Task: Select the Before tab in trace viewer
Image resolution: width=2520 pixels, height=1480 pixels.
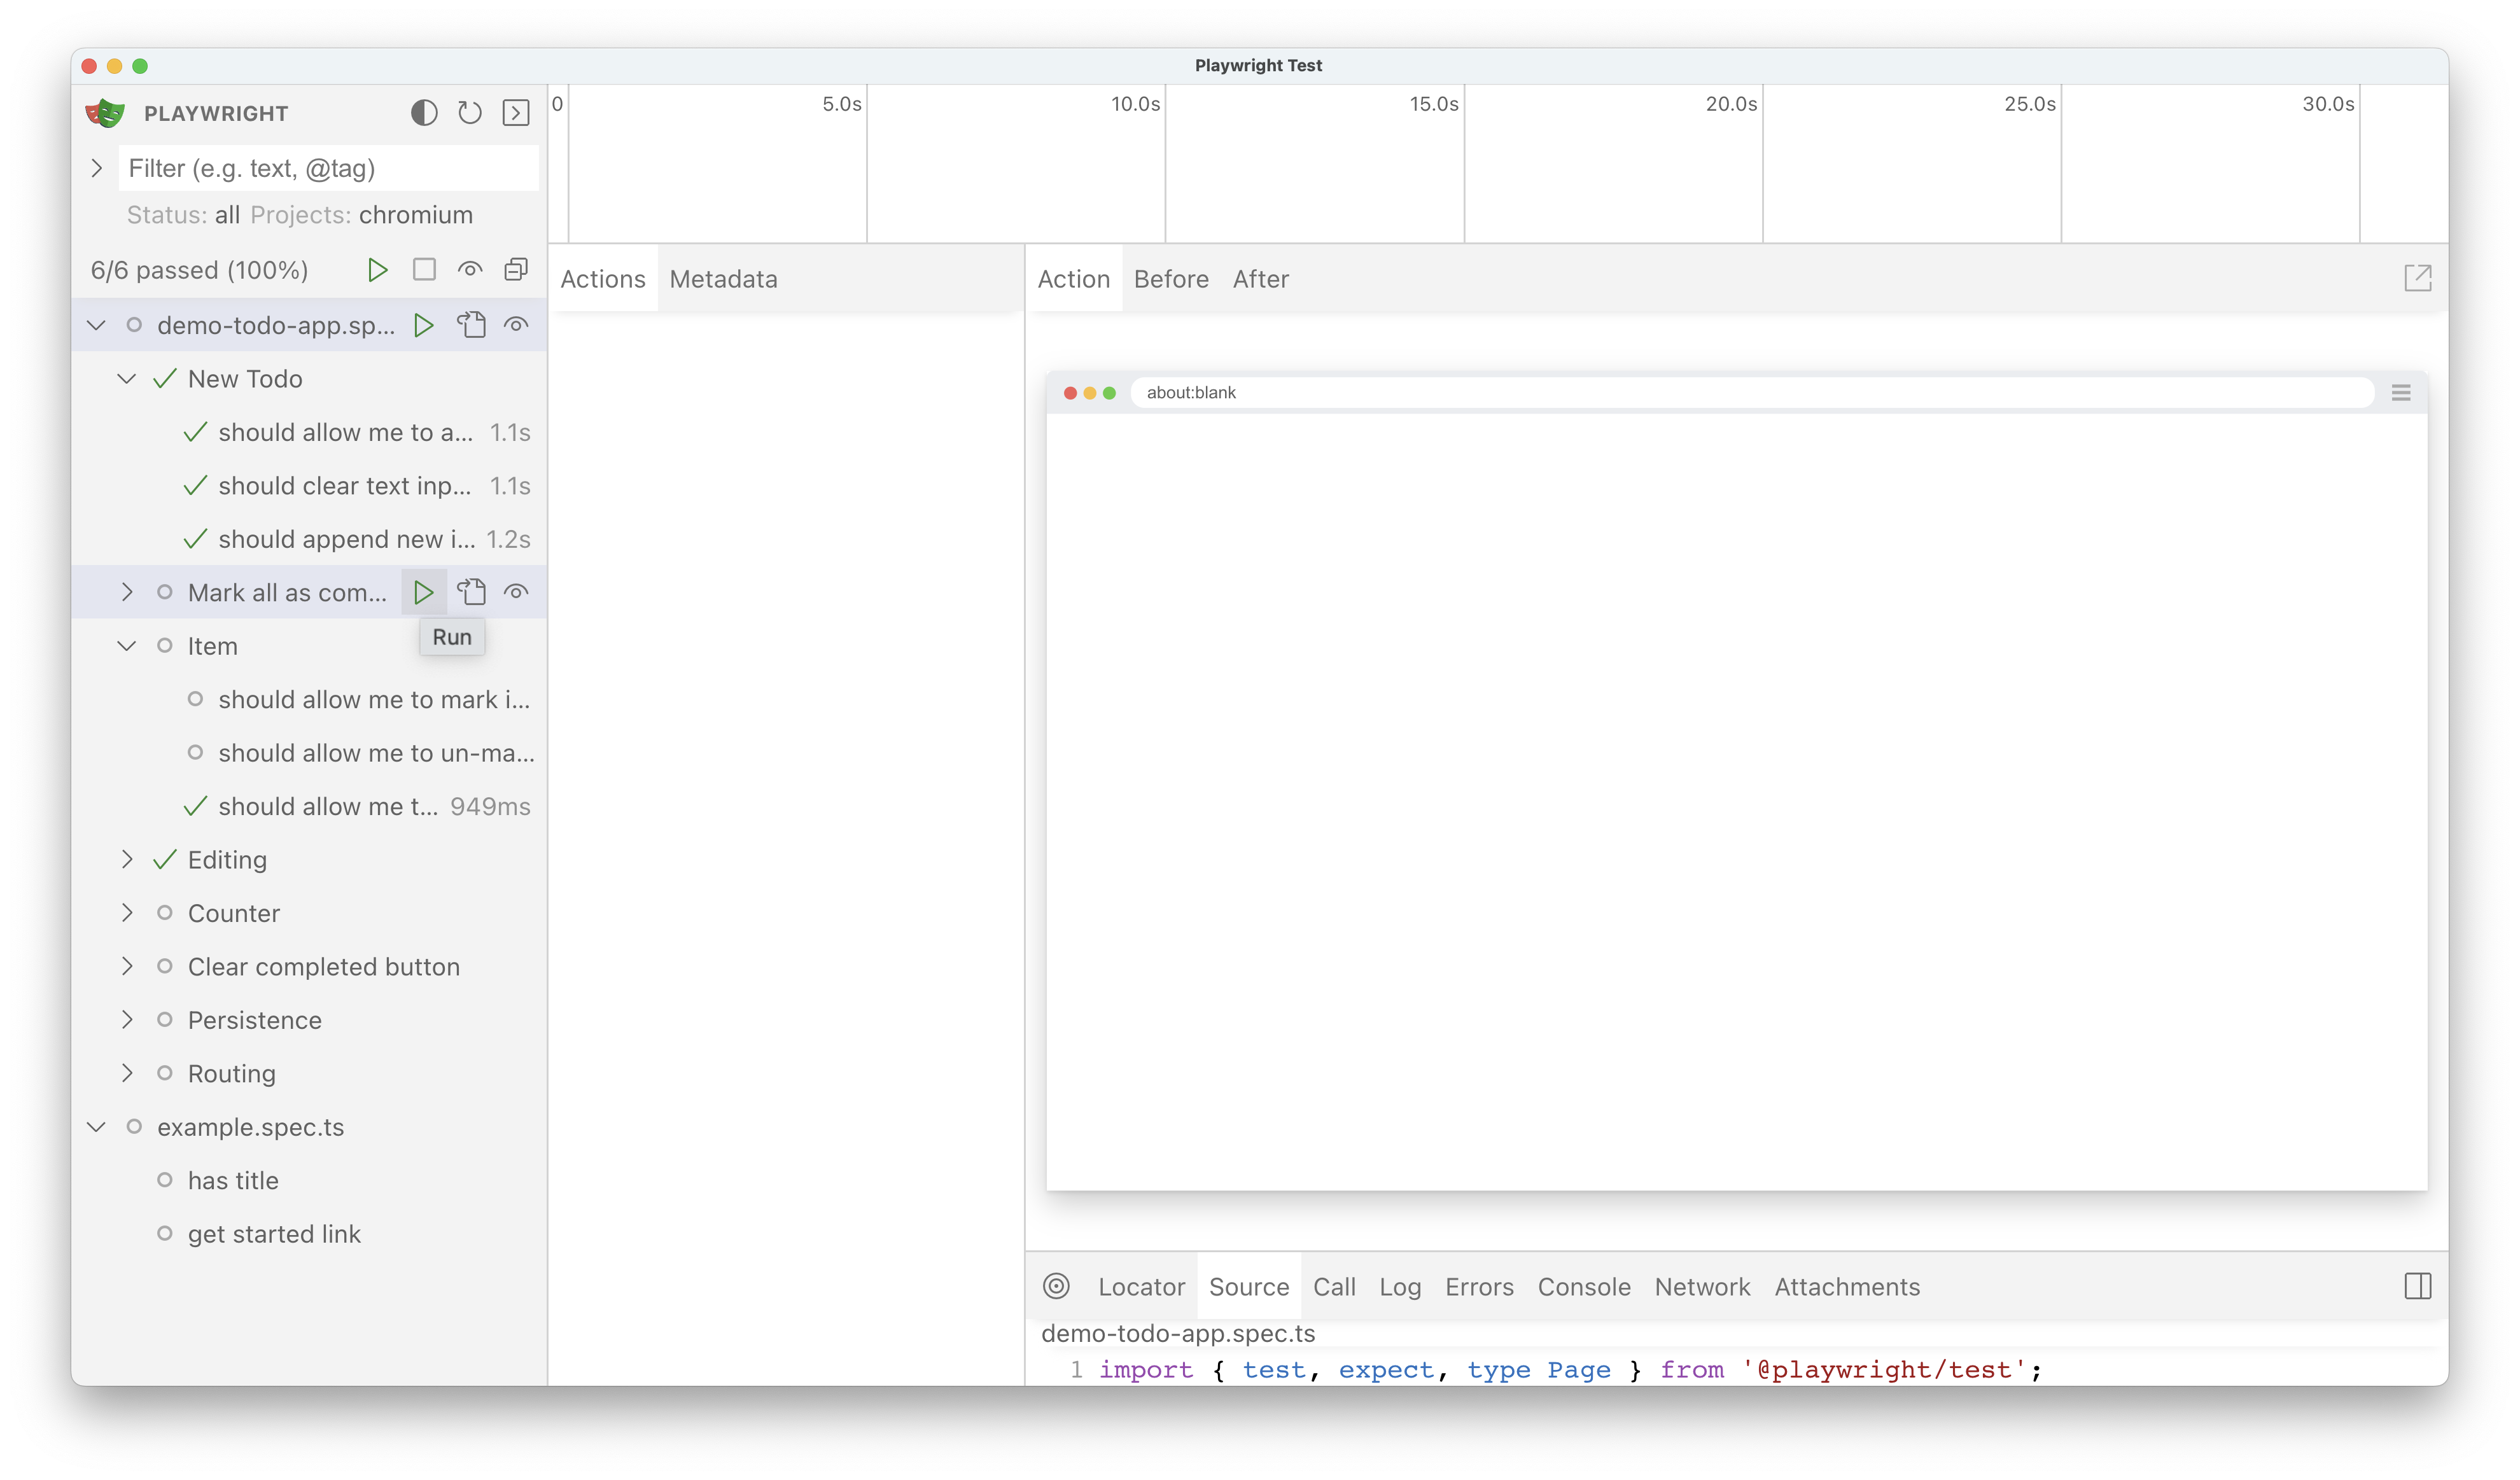Action: pyautogui.click(x=1170, y=279)
